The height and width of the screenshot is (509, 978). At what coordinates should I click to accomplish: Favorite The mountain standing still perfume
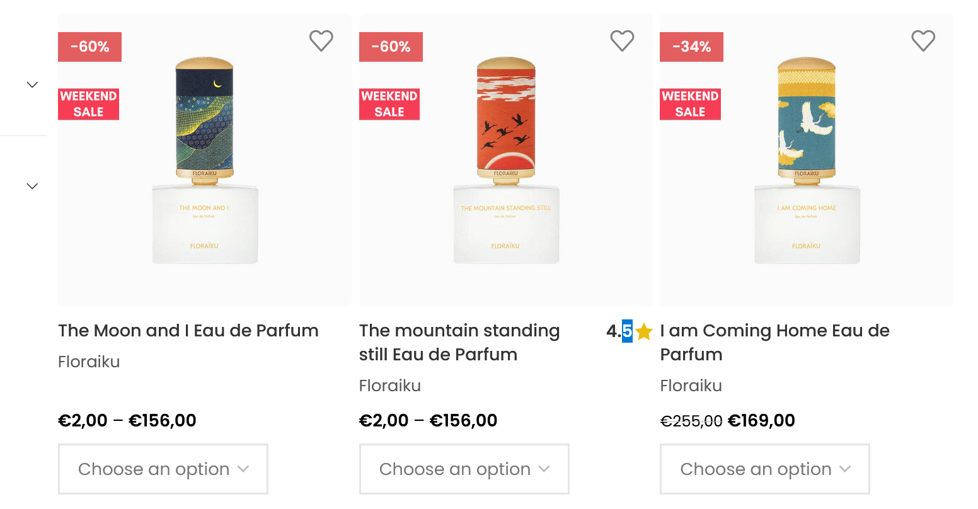pyautogui.click(x=622, y=41)
